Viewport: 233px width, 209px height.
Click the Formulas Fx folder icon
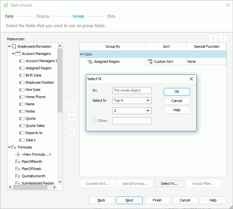pos(14,147)
